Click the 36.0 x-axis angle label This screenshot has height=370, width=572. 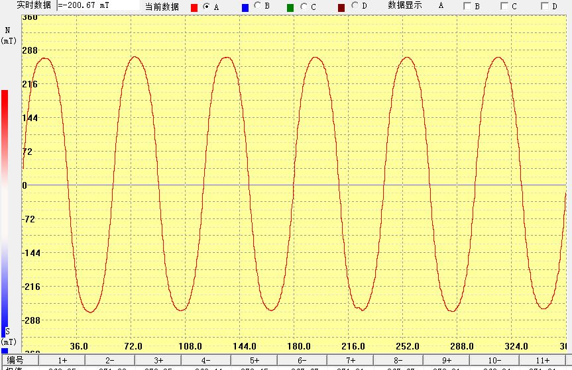click(x=79, y=346)
